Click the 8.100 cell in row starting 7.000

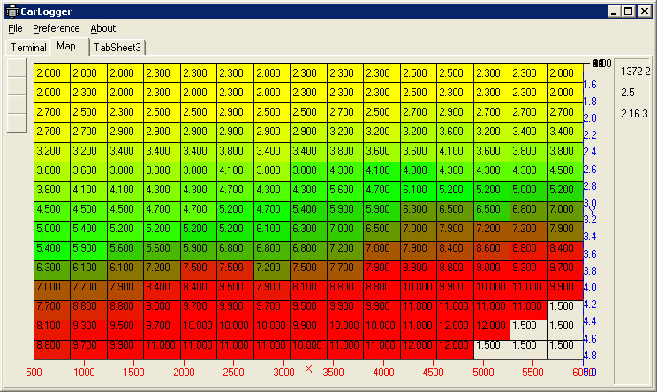308,290
